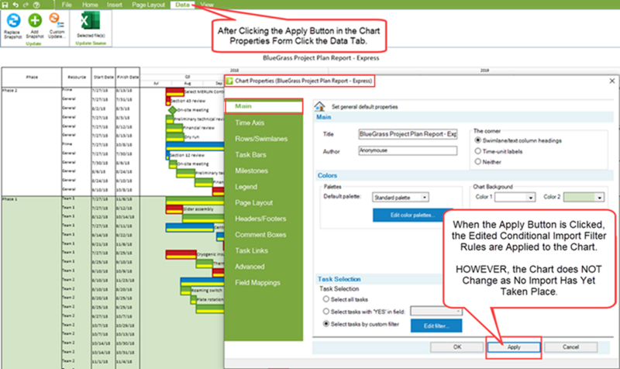Click the Replace Snapshot icon
This screenshot has height=369, width=620.
(13, 20)
